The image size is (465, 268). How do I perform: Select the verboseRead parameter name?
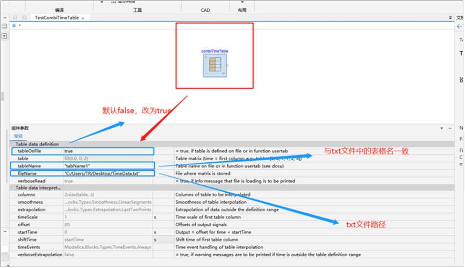click(x=31, y=181)
